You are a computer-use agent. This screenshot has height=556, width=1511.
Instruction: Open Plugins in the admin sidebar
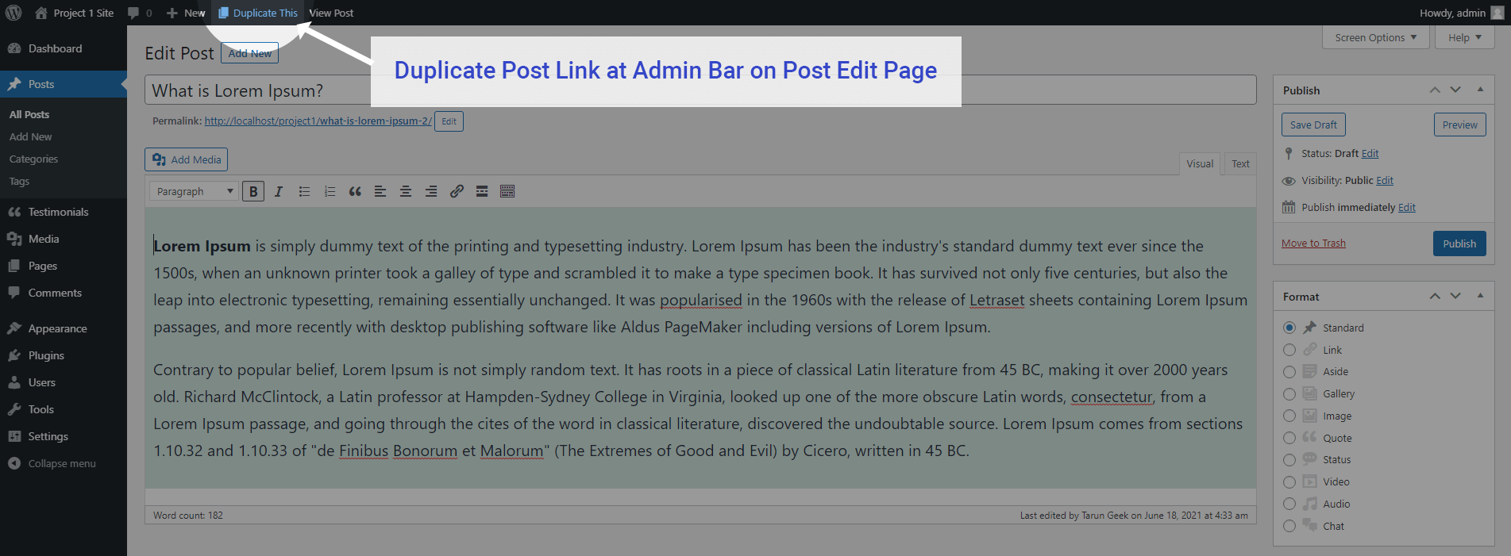(46, 355)
